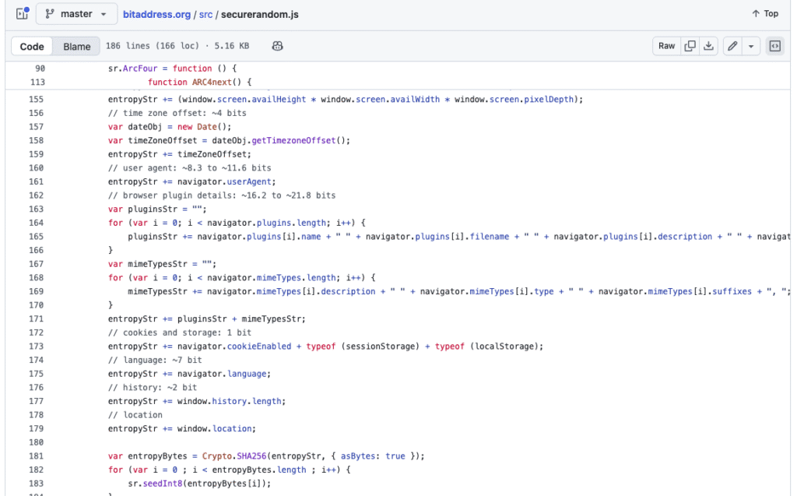The image size is (797, 496).
Task: Switch to the Code view tab
Action: [x=32, y=47]
